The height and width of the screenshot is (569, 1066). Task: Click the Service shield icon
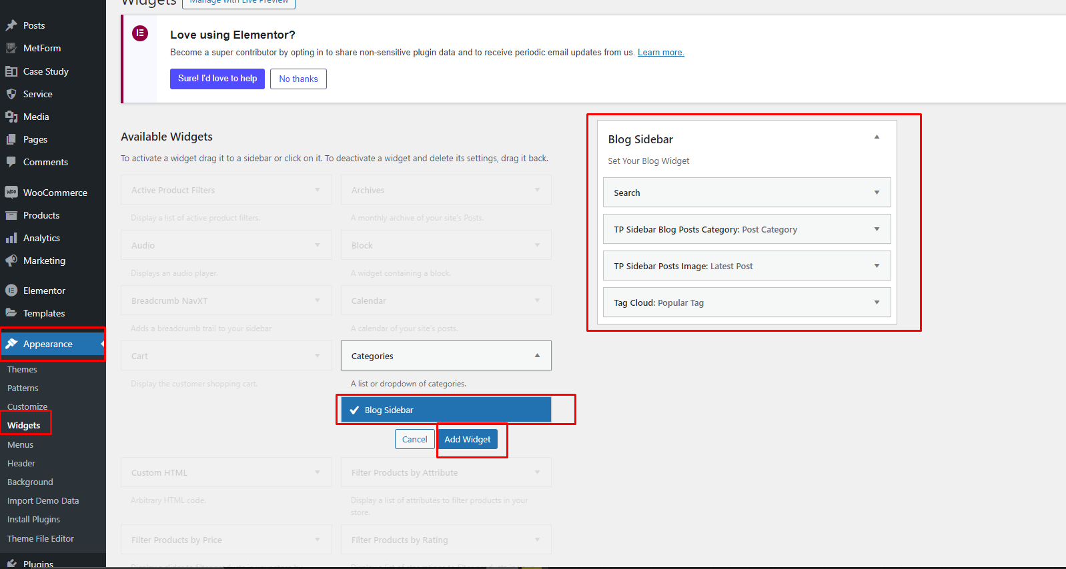pyautogui.click(x=11, y=94)
